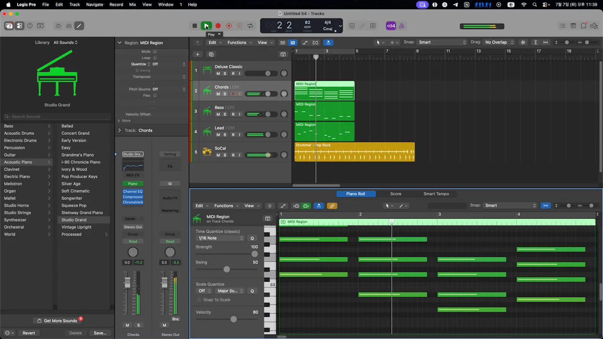Add a new track with plus button
This screenshot has height=339, width=603.
coord(197,54)
